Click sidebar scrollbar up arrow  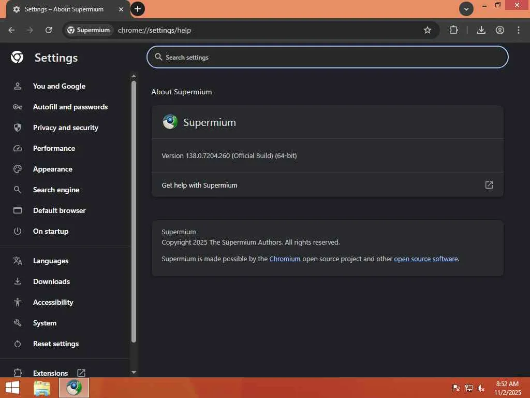(x=134, y=76)
